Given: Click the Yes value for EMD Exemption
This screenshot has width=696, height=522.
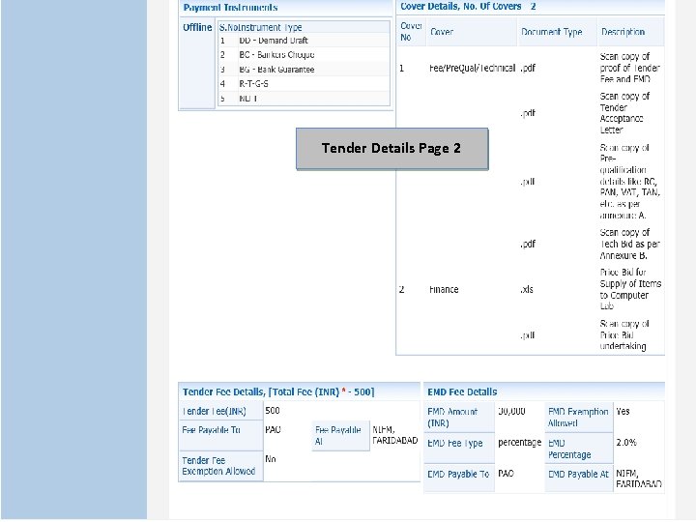Looking at the screenshot, I should 623,412.
